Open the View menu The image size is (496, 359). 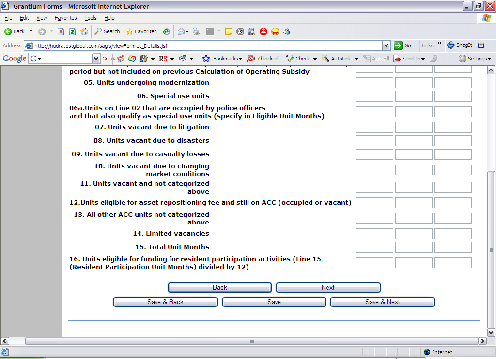point(42,18)
